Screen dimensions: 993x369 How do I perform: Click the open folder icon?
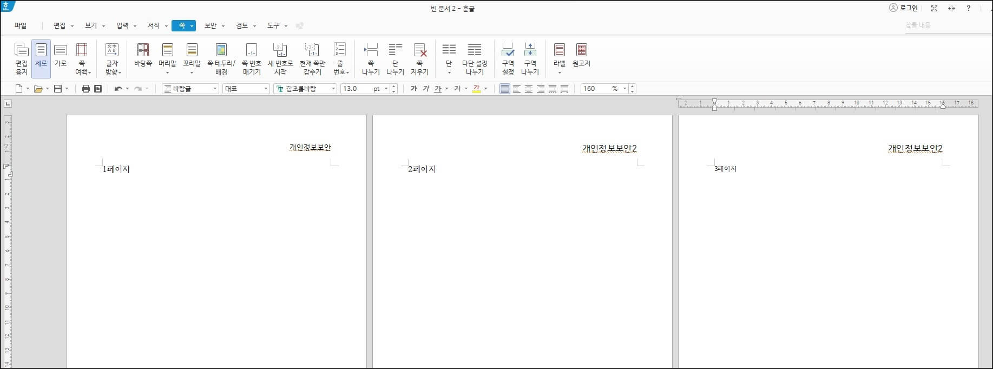[x=38, y=89]
